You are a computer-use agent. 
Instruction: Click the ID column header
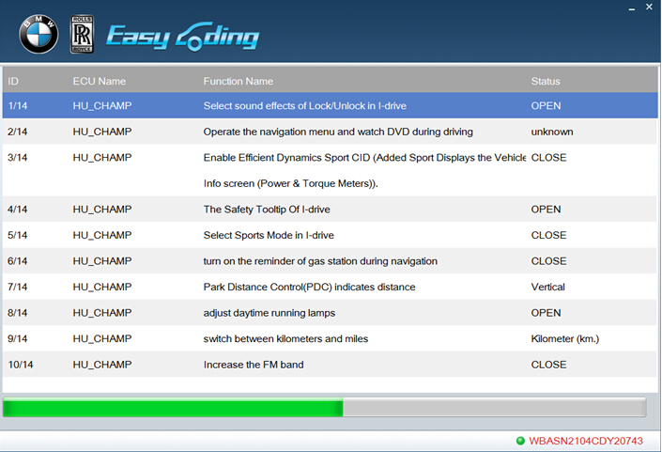[13, 81]
